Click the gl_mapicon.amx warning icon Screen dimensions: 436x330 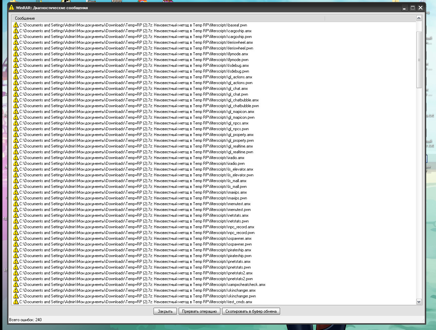16,112
